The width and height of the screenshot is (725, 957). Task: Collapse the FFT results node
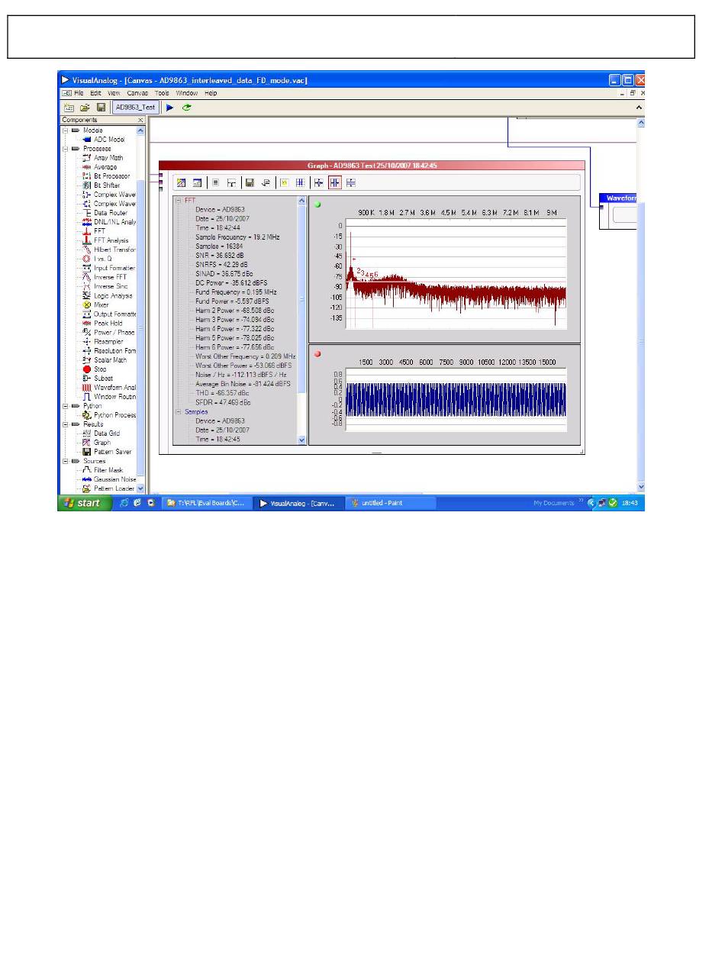coord(179,200)
